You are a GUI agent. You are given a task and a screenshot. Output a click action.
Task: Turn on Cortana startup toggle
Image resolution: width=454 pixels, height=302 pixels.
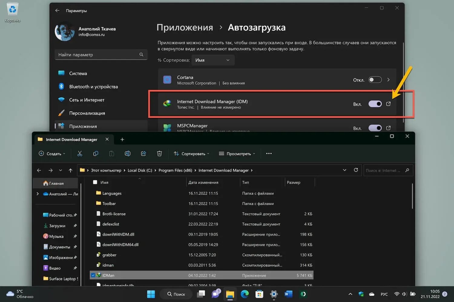pyautogui.click(x=375, y=80)
